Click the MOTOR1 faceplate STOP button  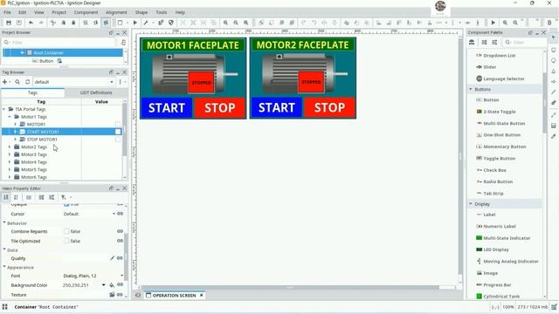click(x=219, y=107)
